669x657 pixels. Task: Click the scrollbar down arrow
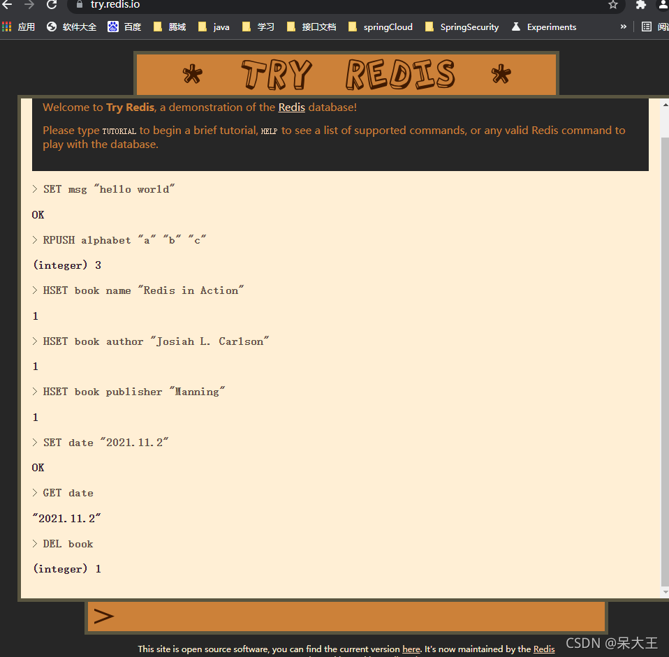(x=666, y=591)
